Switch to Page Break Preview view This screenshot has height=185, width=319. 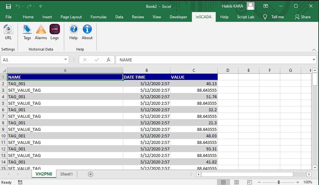point(250,182)
